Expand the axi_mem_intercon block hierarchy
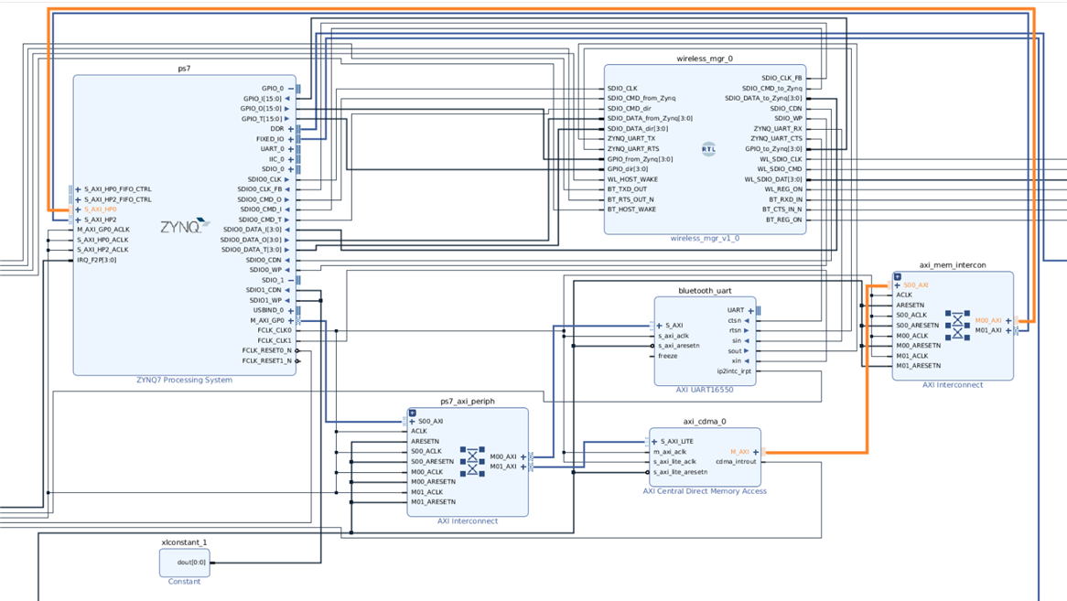1067x601 pixels. (898, 276)
